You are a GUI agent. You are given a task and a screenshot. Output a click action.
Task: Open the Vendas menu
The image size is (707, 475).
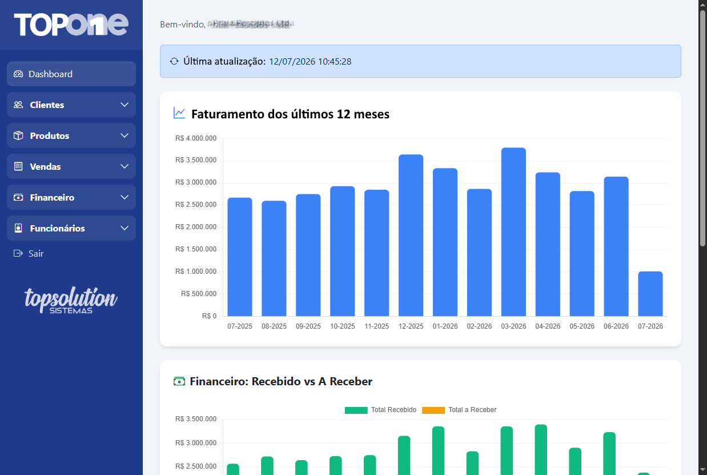tap(71, 166)
